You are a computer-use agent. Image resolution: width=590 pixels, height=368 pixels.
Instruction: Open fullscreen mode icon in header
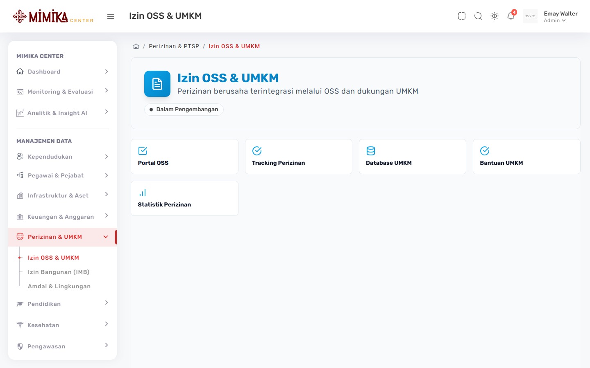click(462, 16)
